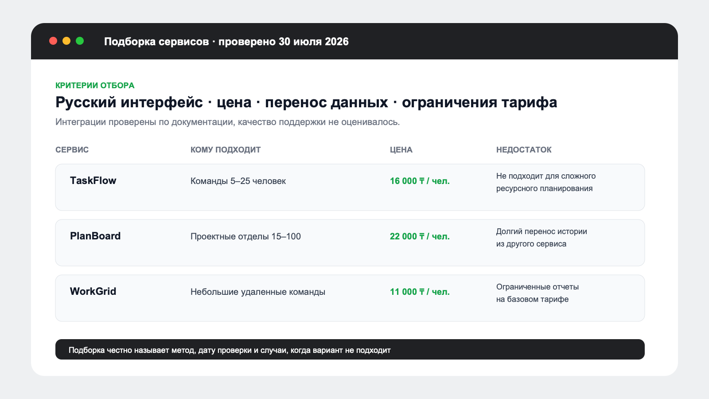Click the "НЕДОСТАТОК" column header

point(524,149)
